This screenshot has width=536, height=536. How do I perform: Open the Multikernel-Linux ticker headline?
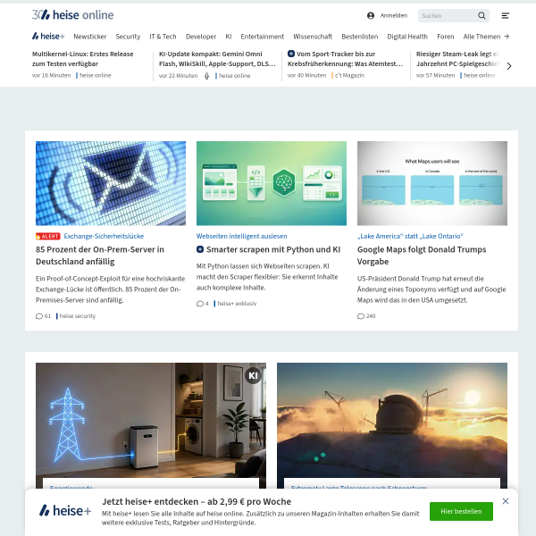[83, 59]
